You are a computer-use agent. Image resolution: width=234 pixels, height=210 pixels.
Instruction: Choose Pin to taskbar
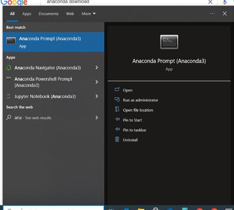click(135, 130)
